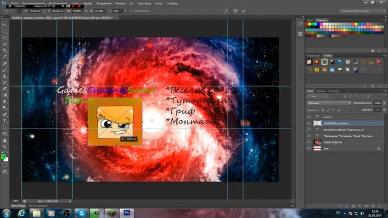This screenshot has width=388, height=218.
Task: Switch to the Коррекция tab
Action: coord(313,56)
